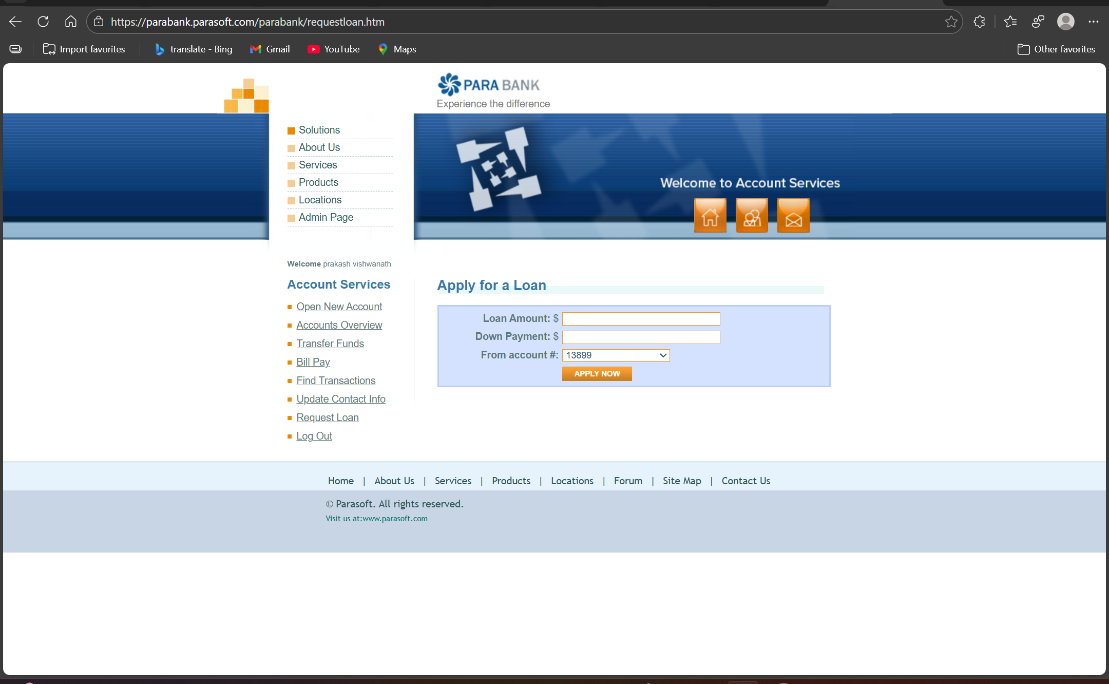The height and width of the screenshot is (684, 1109).
Task: Click the envelope mail icon in the banner
Action: coord(793,215)
